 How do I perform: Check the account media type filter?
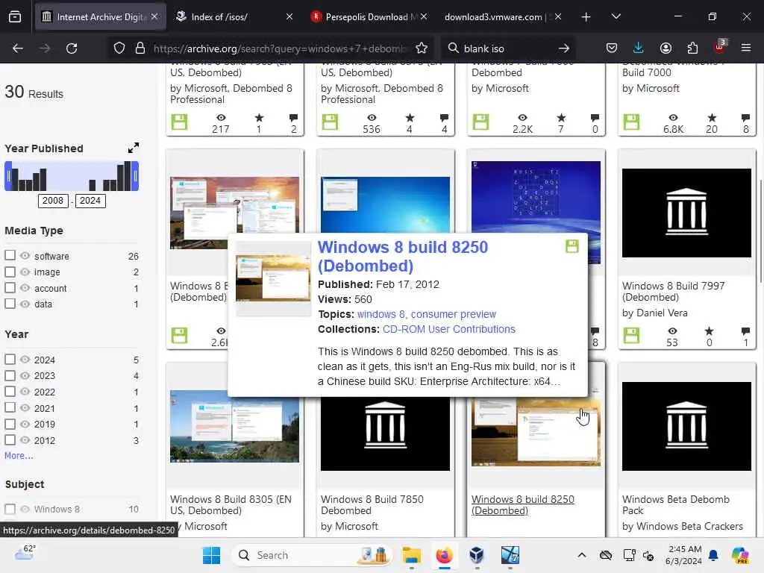coord(10,287)
